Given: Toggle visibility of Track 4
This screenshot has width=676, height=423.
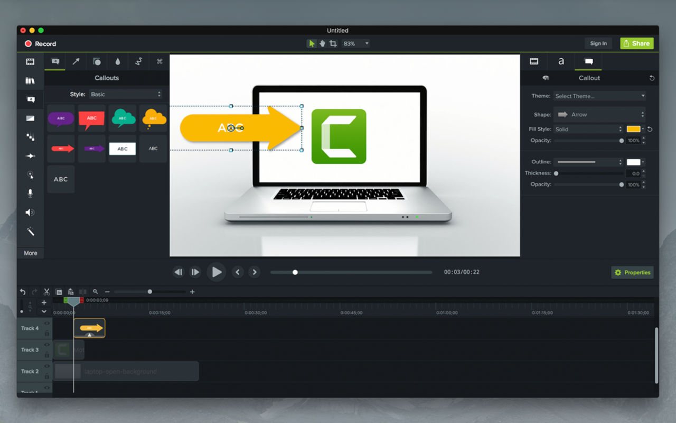Looking at the screenshot, I should point(47,323).
